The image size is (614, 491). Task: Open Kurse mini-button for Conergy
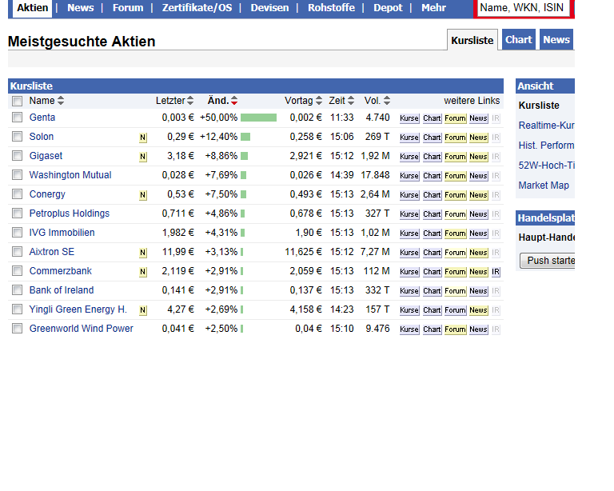pyautogui.click(x=409, y=195)
